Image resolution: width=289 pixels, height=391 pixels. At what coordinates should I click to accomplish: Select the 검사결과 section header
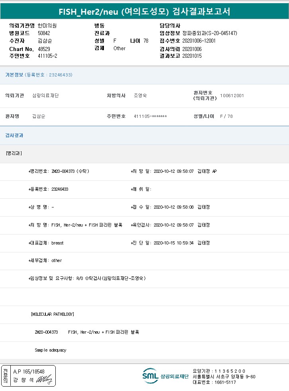(14, 135)
